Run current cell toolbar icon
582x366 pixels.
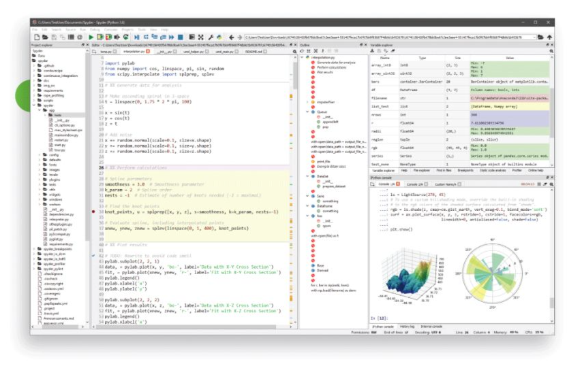[x=100, y=37]
